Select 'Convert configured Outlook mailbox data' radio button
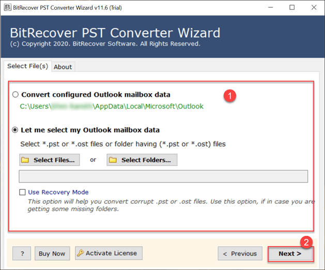Screen dimensions: 325x270 tap(16, 95)
